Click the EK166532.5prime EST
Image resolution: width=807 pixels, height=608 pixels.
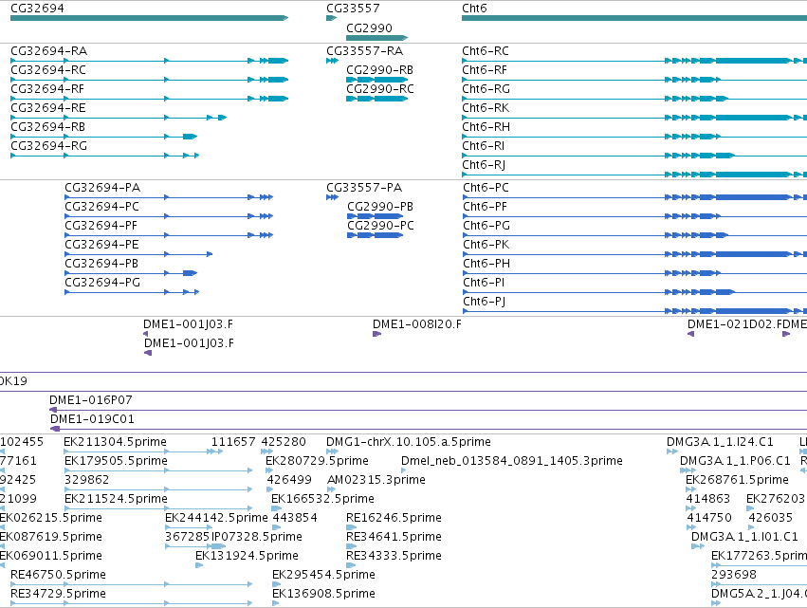[276, 508]
